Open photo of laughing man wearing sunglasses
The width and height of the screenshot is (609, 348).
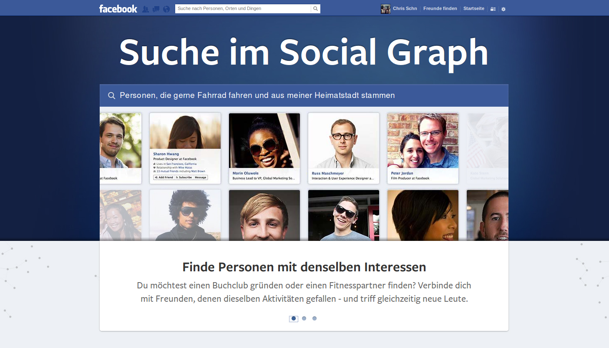344,215
